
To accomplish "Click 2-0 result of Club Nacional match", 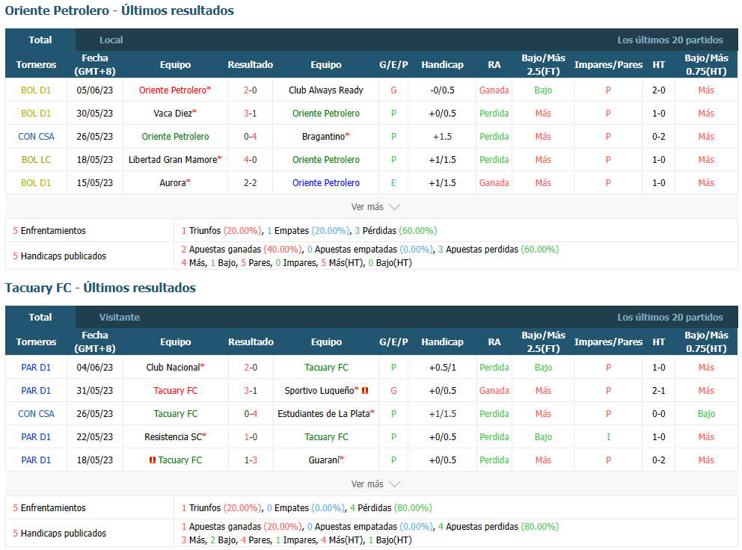I will pyautogui.click(x=251, y=367).
